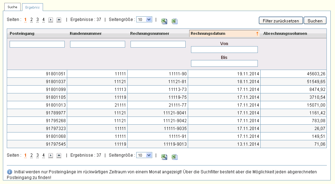Screen dimensions: 335x184
Task: Click second Excel export icon at top
Action: [x=175, y=21]
